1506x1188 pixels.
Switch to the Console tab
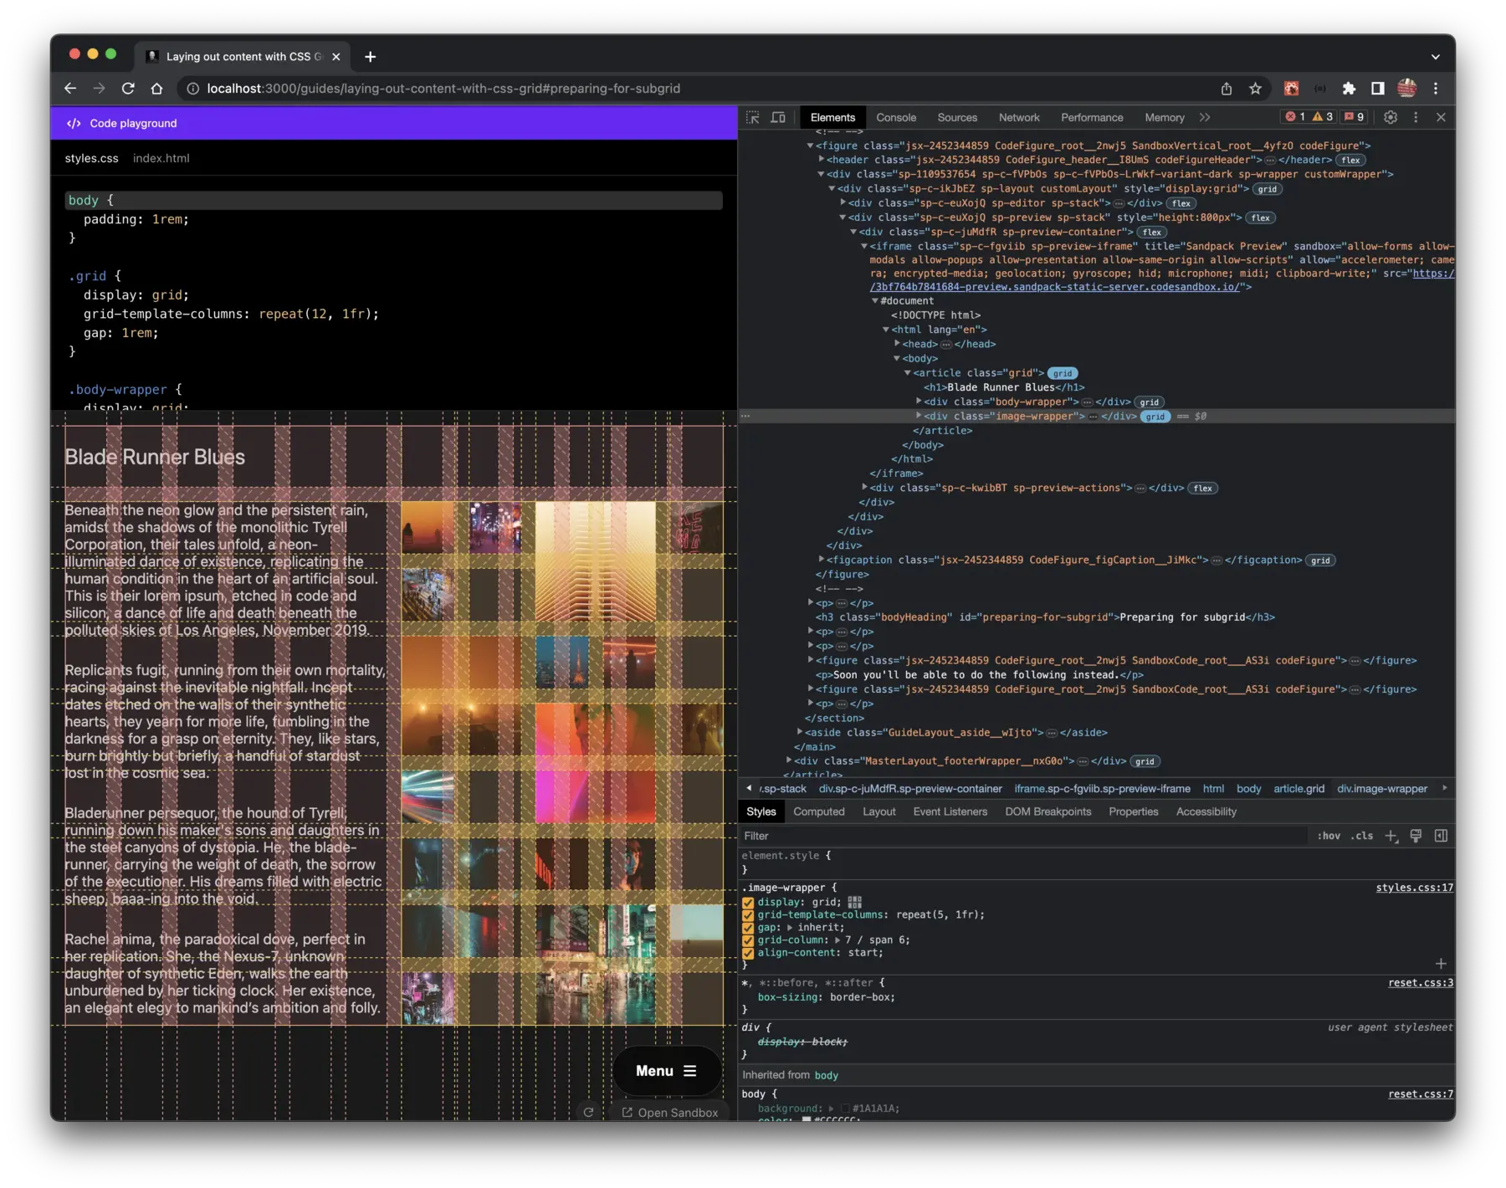click(x=896, y=117)
